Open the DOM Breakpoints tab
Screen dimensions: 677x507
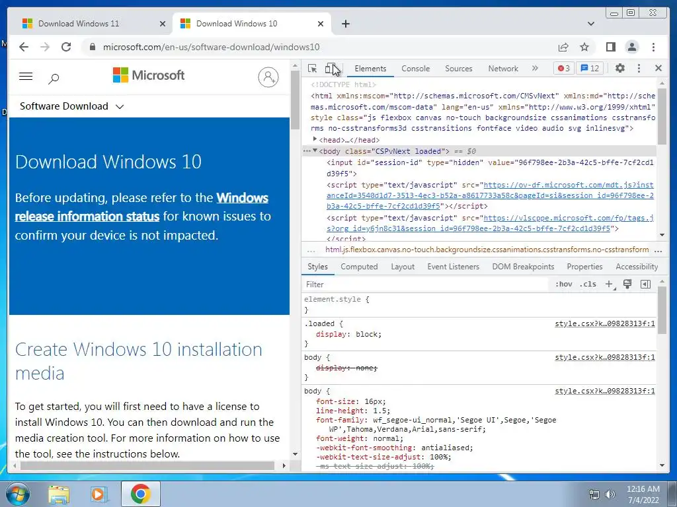pyautogui.click(x=524, y=267)
